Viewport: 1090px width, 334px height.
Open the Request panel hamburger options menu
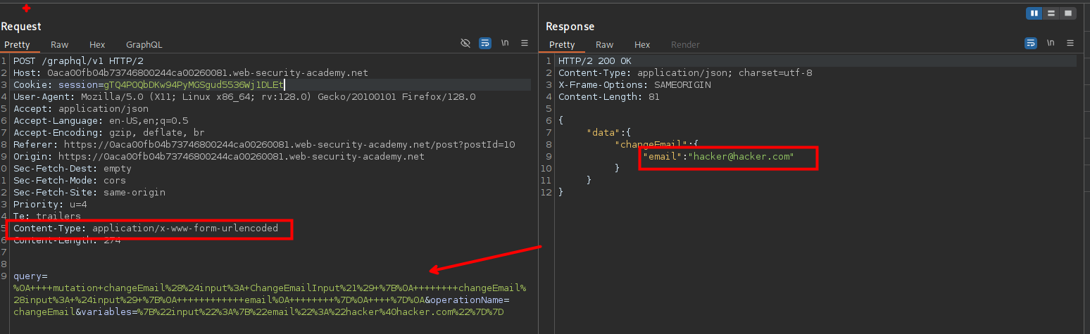pyautogui.click(x=525, y=44)
